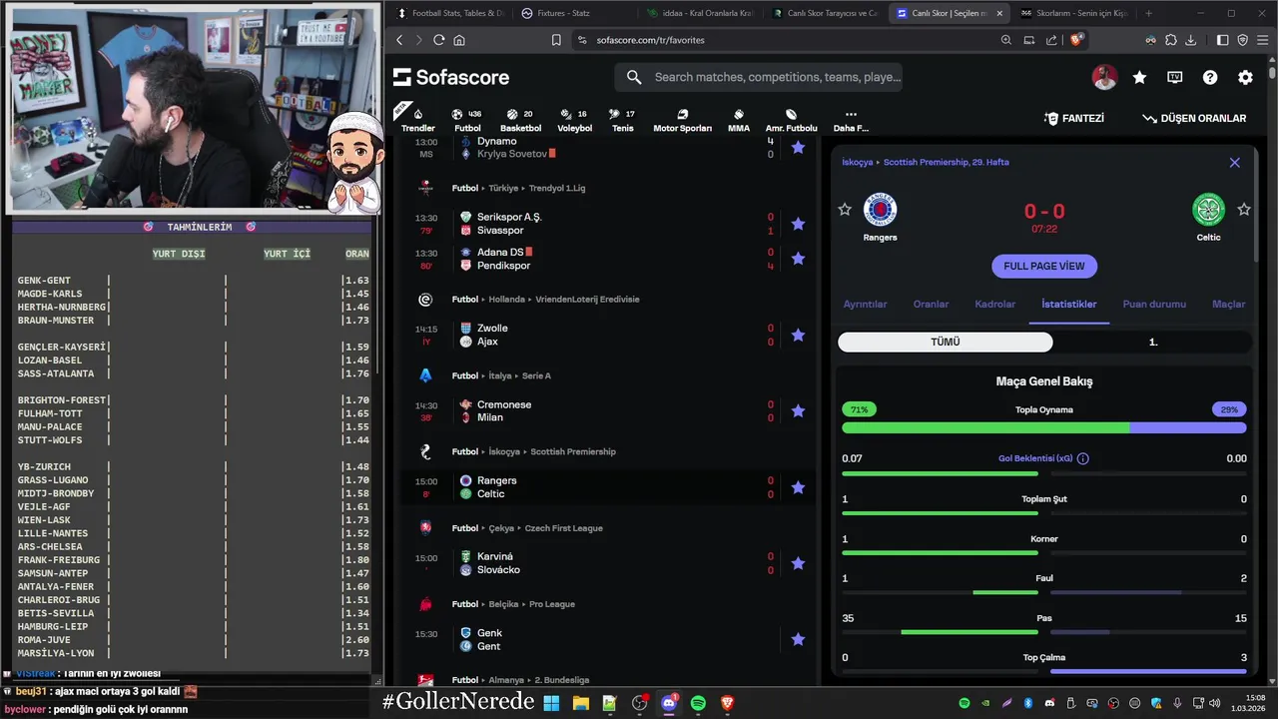Unfavorite the Serikspor A.Ş. vs Sivasspor match
This screenshot has width=1278, height=719.
798,224
